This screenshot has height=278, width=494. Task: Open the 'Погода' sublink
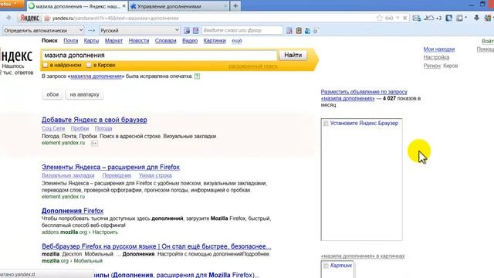coord(103,128)
